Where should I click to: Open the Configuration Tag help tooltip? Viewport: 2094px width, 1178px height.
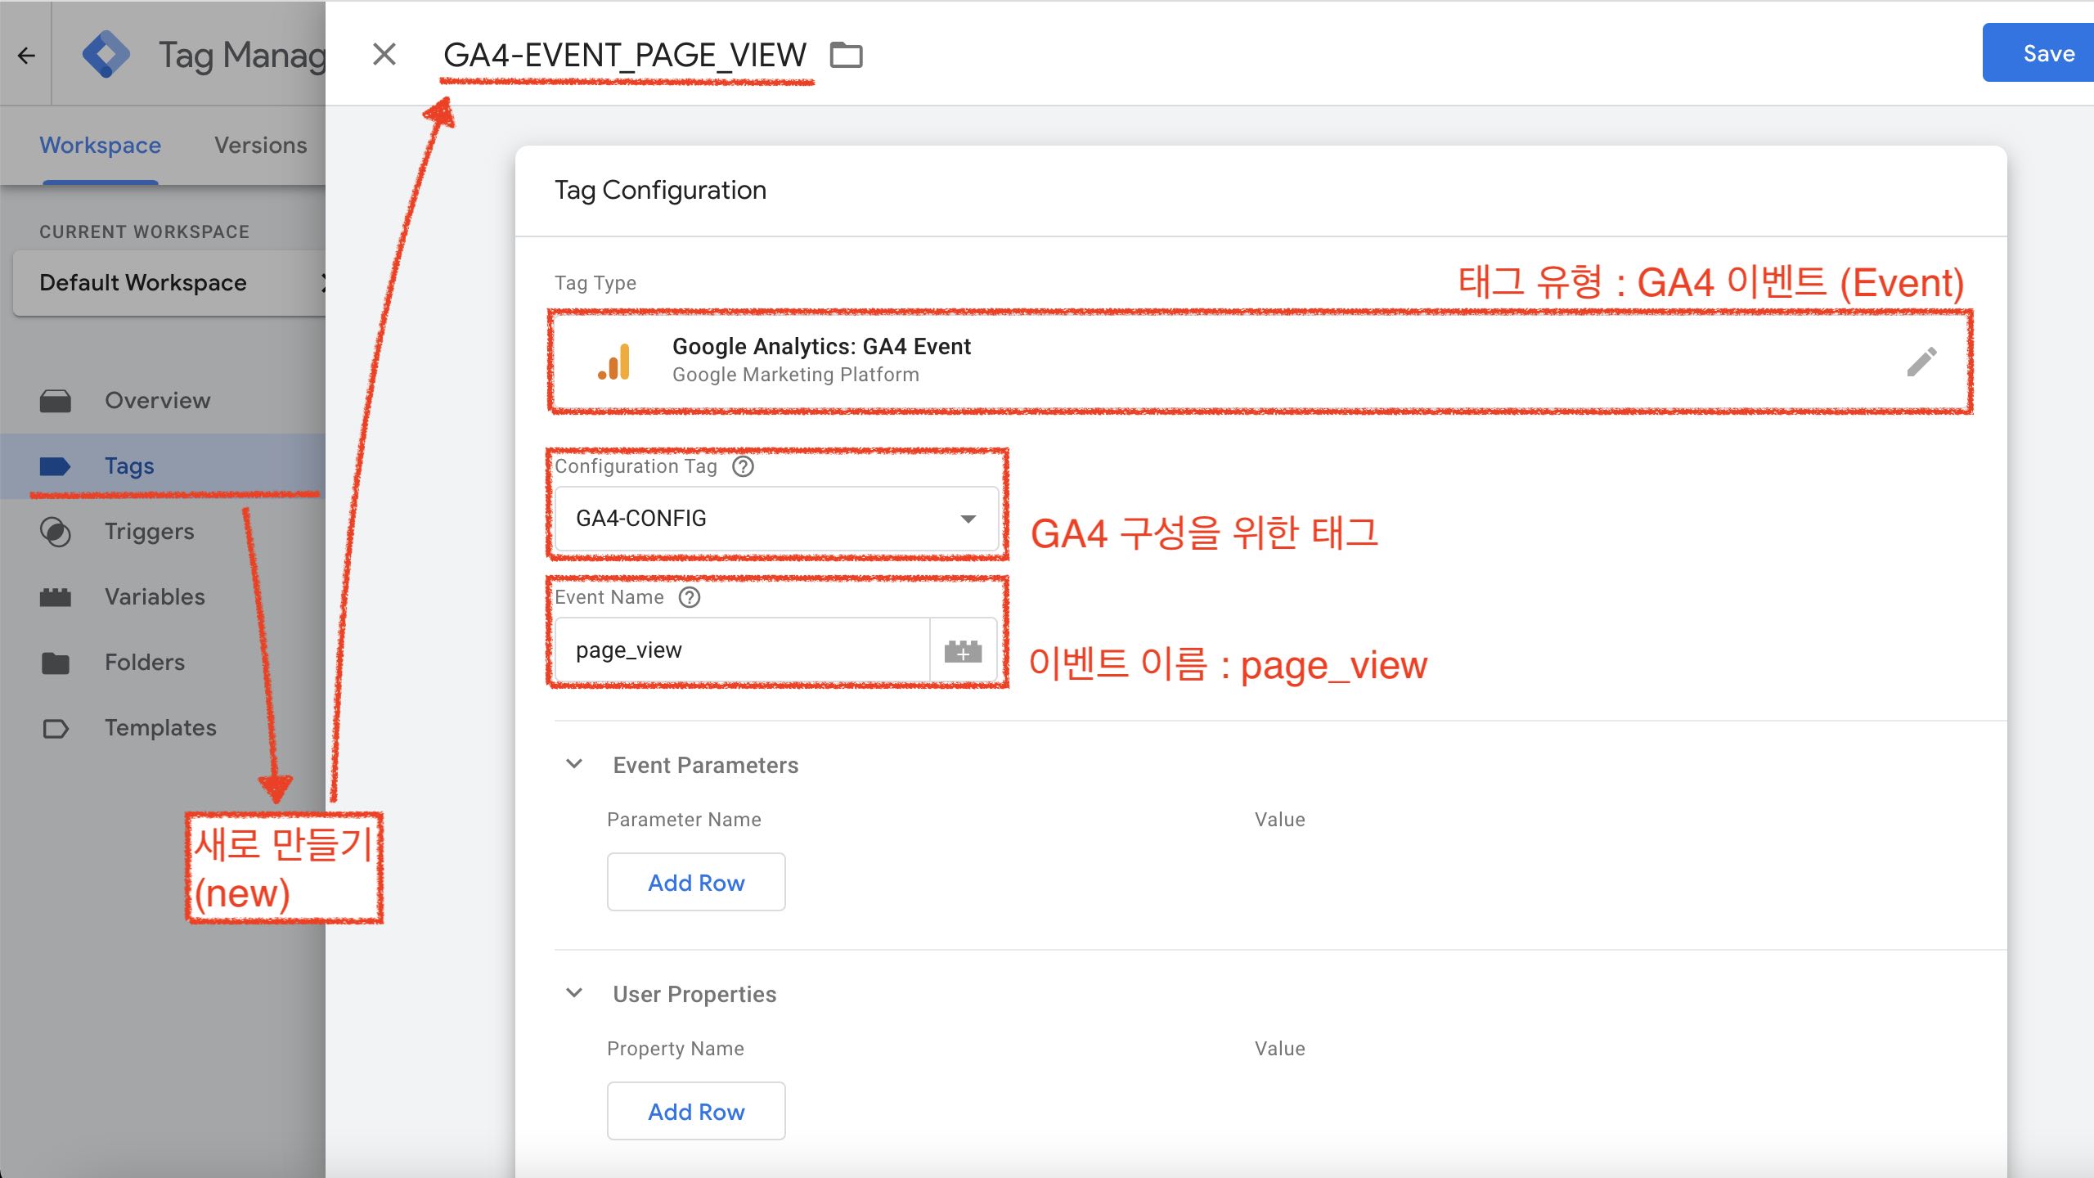tap(743, 466)
